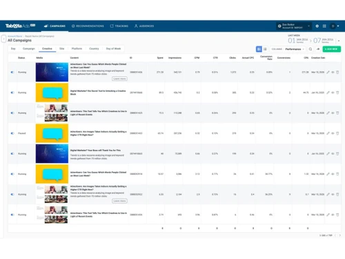Screen dimensions: 345x259
Task: Sort by Creation Date column header
Action: [x=318, y=58]
